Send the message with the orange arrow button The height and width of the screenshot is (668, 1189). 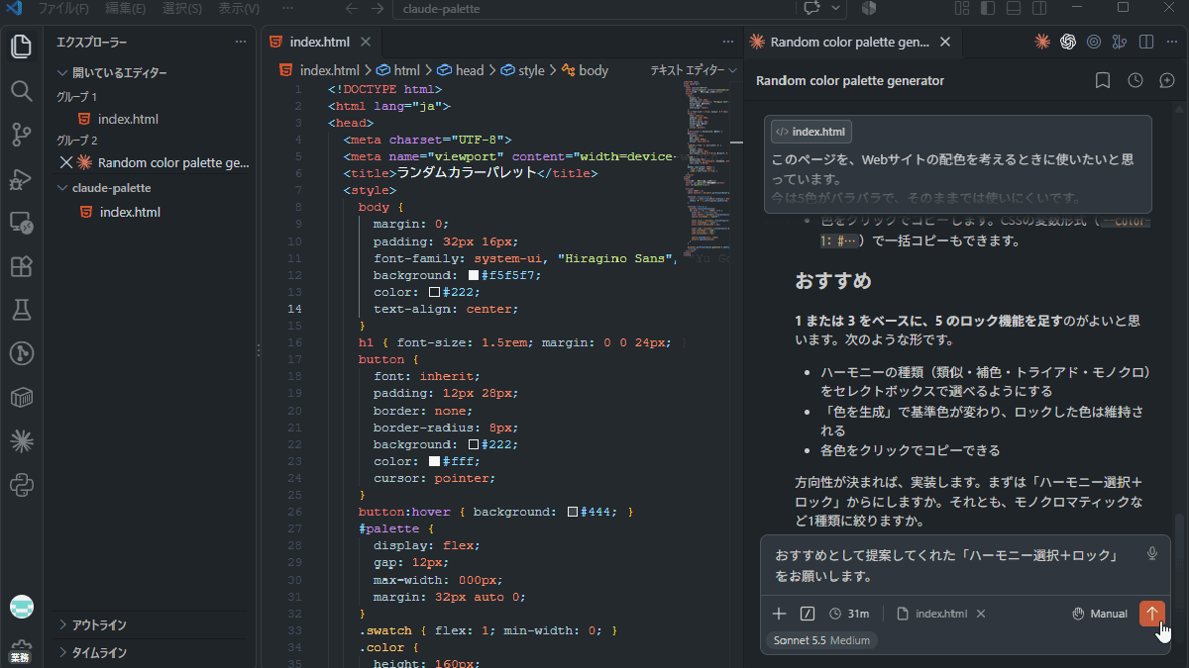coord(1151,614)
